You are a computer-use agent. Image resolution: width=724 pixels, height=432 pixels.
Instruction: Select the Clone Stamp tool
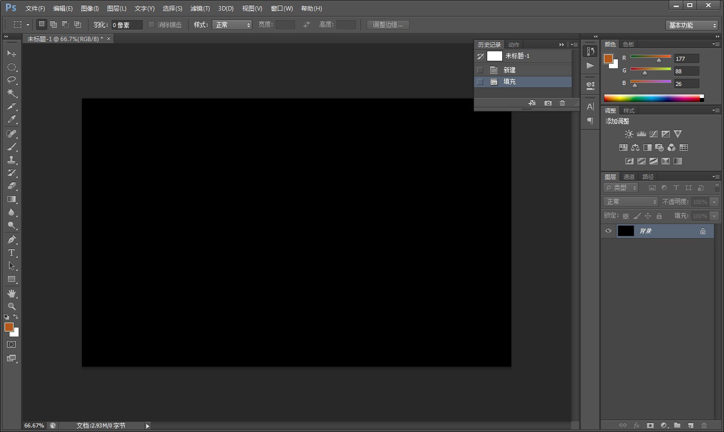pyautogui.click(x=12, y=160)
